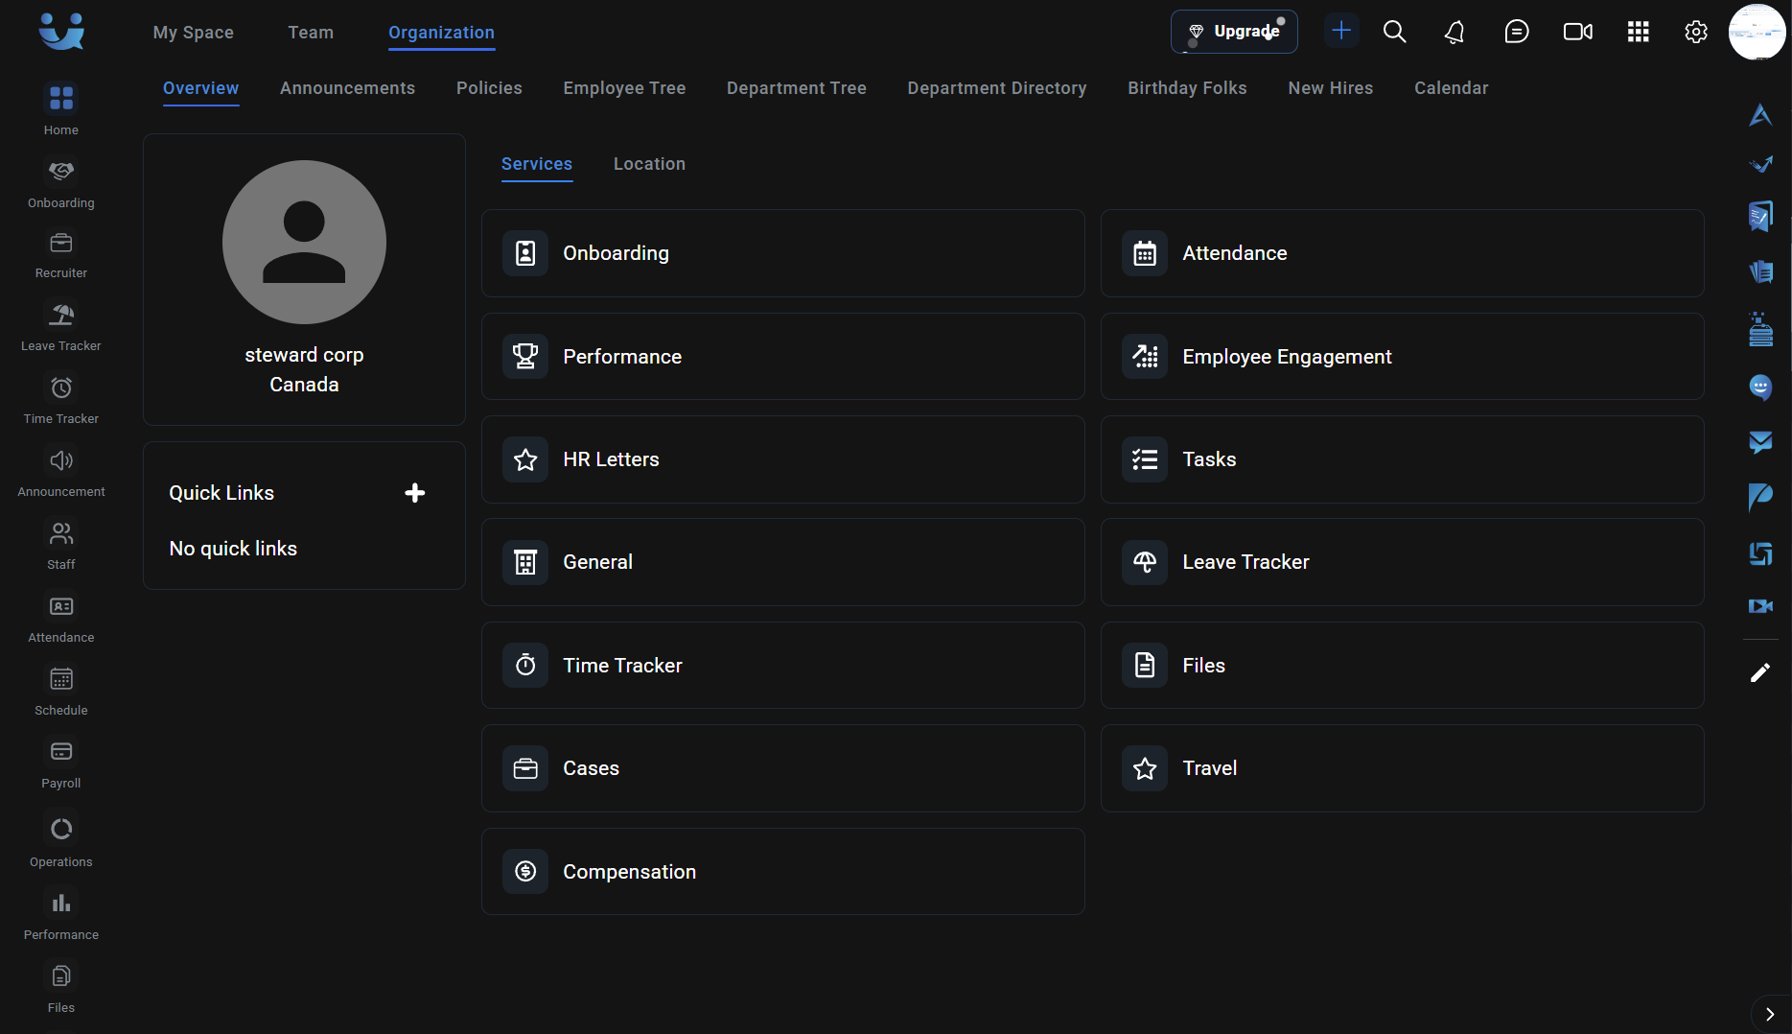Screen dimensions: 1792x1034
Task: Open the video meeting camera icon
Action: coord(1577,32)
